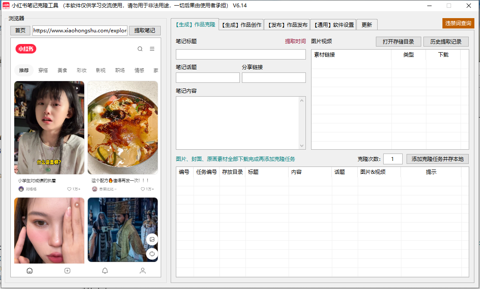
Task: Click the floating refresh icon button
Action: 152,254
